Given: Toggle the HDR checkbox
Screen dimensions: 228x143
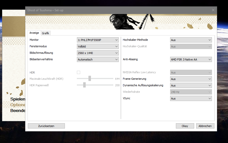Looking at the screenshot, I should (78, 72).
